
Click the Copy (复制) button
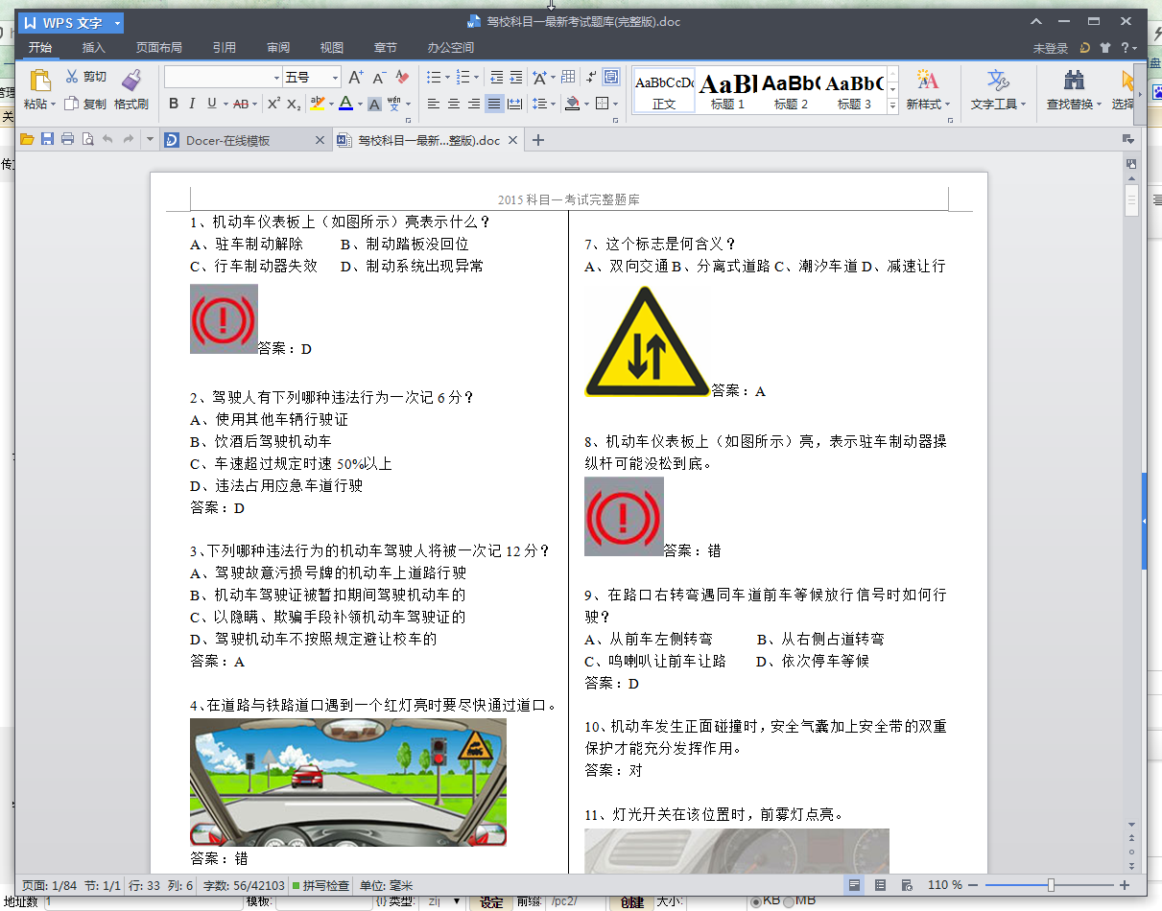tap(85, 104)
